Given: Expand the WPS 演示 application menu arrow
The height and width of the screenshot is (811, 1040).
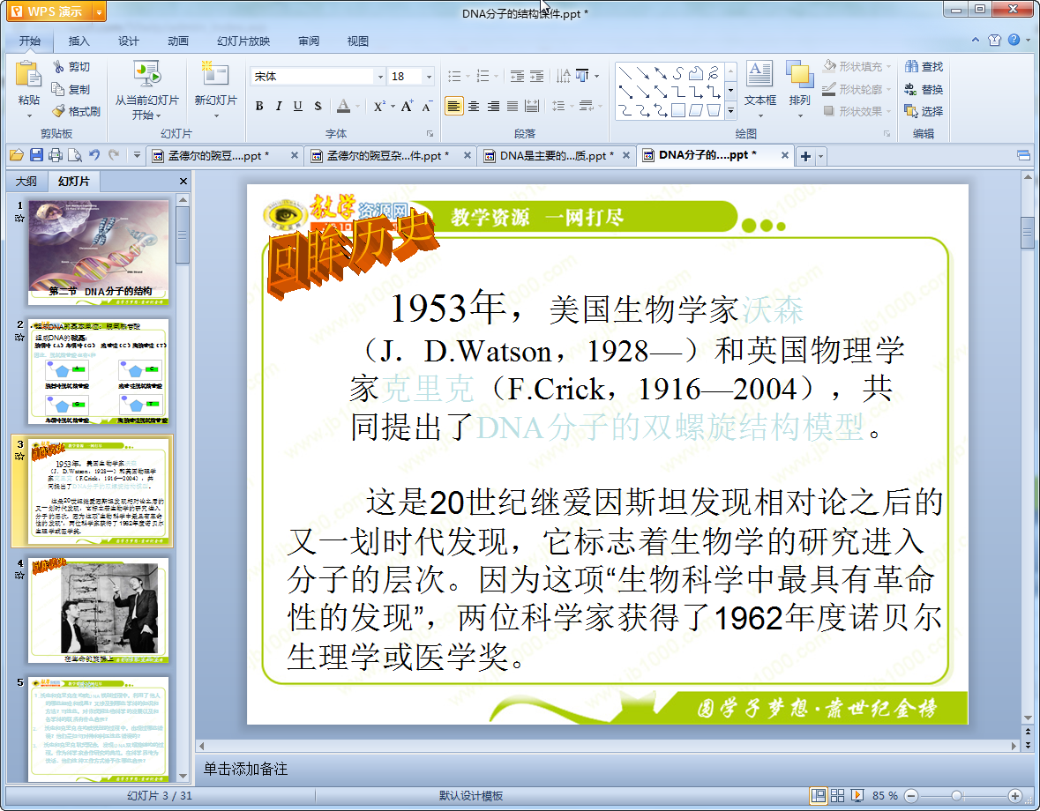Looking at the screenshot, I should 99,11.
